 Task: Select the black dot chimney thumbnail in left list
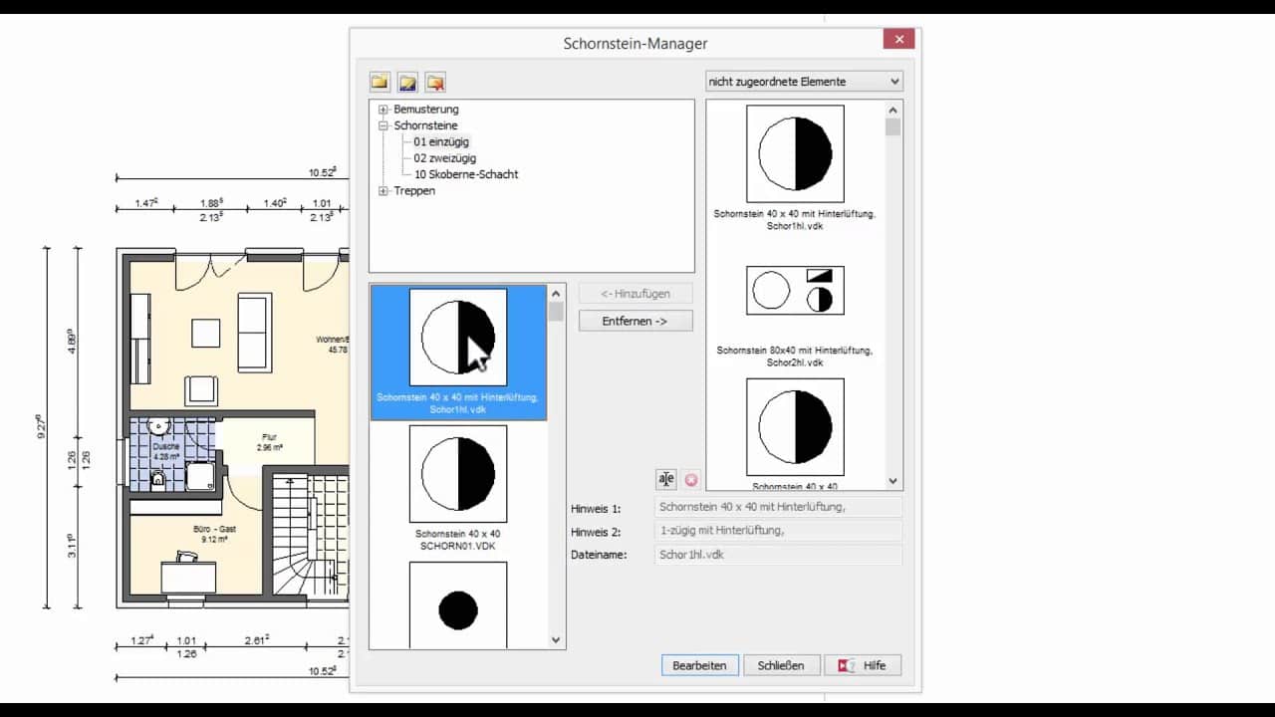click(458, 605)
